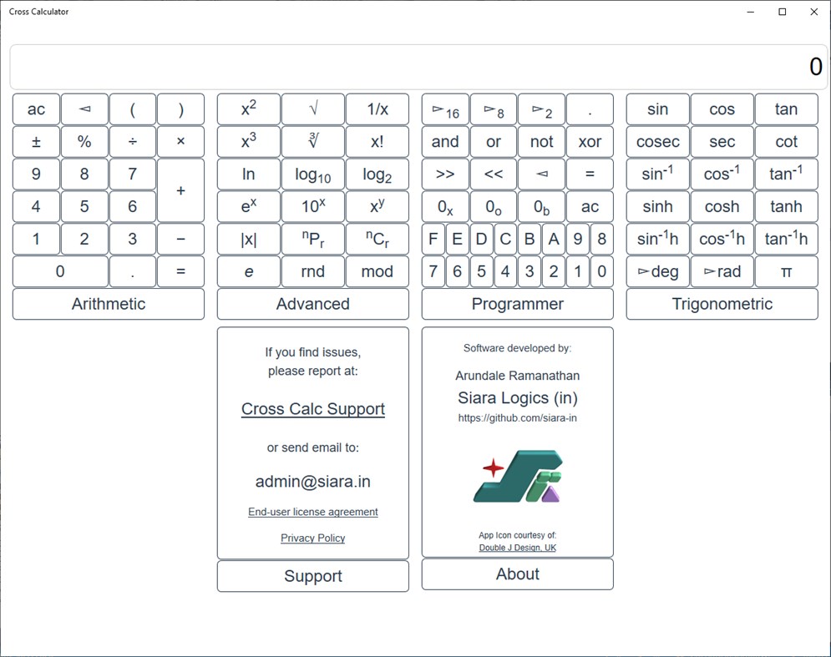This screenshot has width=831, height=657.
Task: Click the Trigonometric section label
Action: (722, 304)
